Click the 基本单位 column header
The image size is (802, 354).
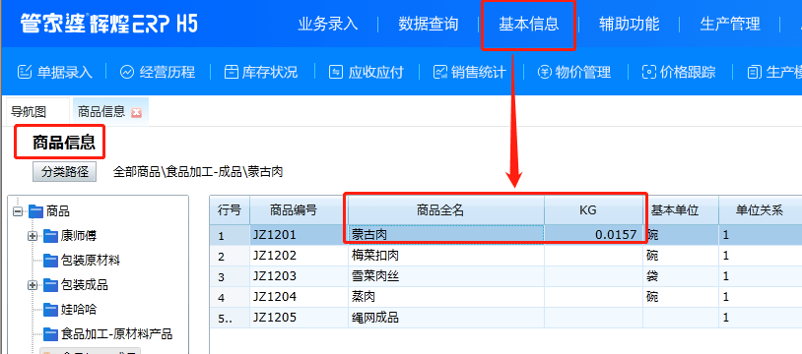coord(681,210)
